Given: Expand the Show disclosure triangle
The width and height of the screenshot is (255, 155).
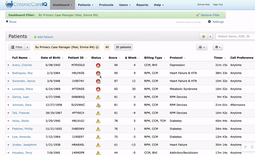Looking at the screenshot, I should [x=7, y=22].
